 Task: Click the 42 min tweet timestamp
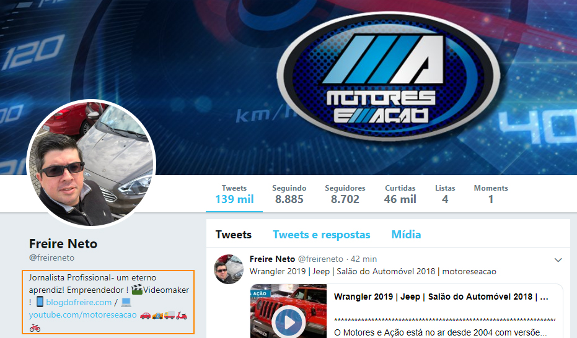click(x=364, y=259)
